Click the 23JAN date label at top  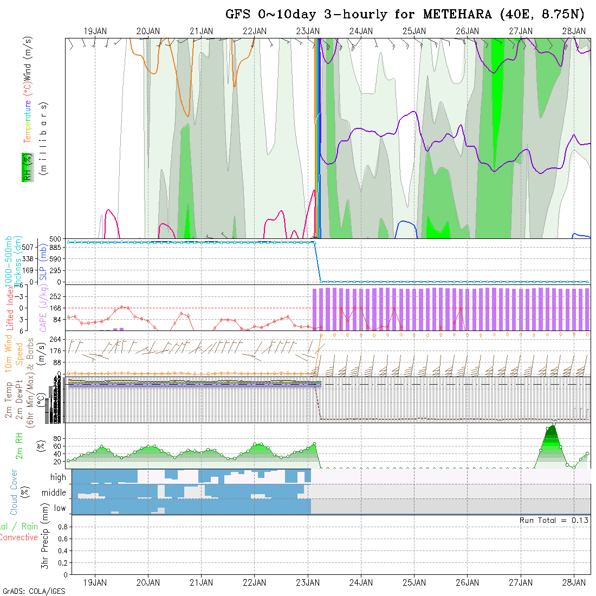(x=308, y=31)
